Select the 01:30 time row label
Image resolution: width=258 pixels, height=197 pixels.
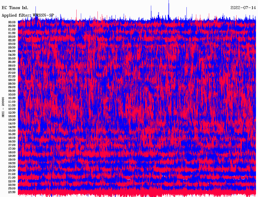point(12,33)
